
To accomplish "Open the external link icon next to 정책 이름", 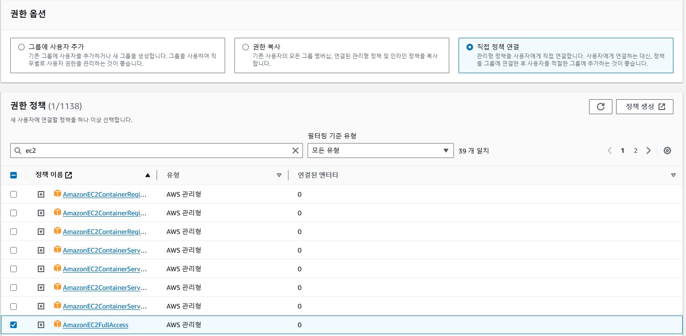I will [69, 175].
